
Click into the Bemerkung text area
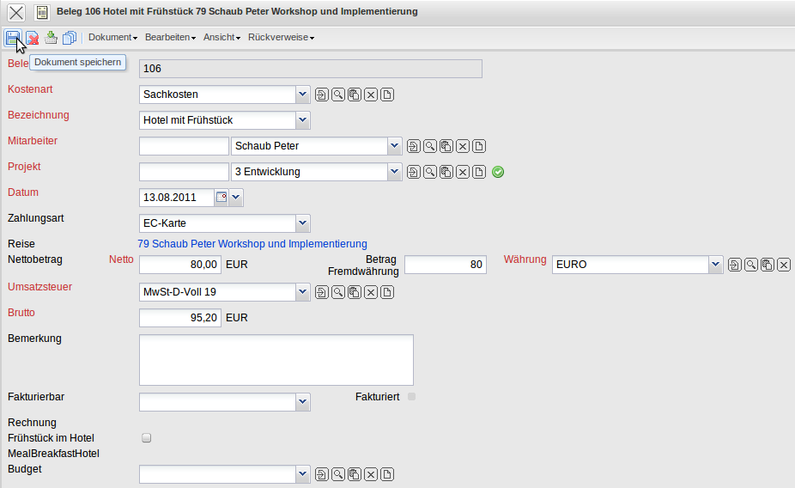tap(276, 360)
